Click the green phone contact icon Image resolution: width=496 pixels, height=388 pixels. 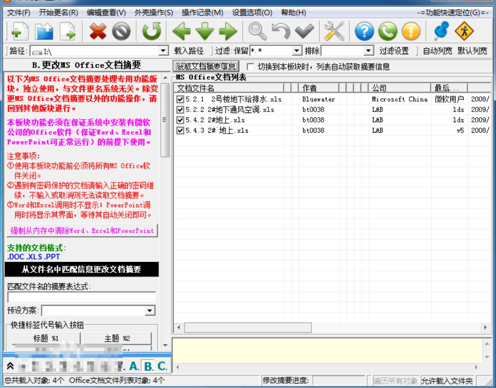coord(388,31)
